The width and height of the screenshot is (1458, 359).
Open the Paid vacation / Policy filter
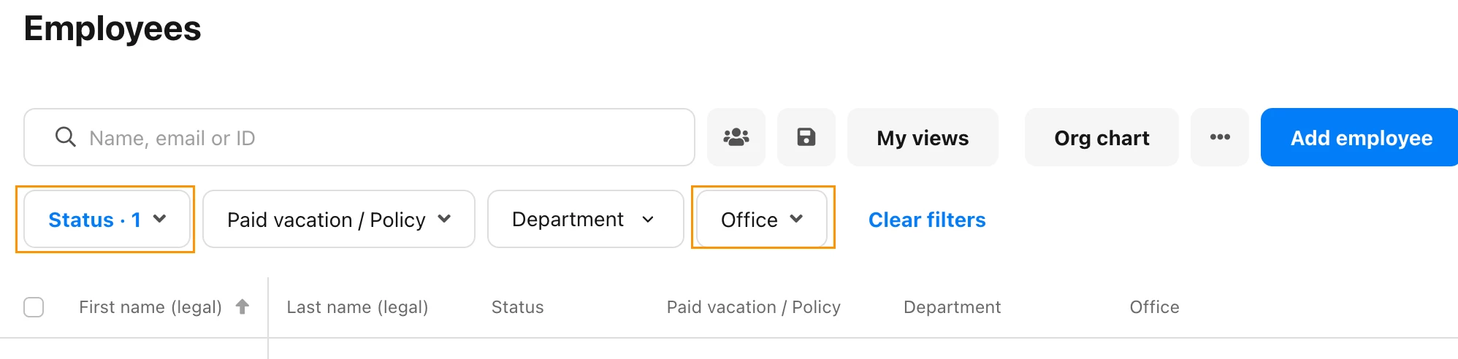click(339, 219)
